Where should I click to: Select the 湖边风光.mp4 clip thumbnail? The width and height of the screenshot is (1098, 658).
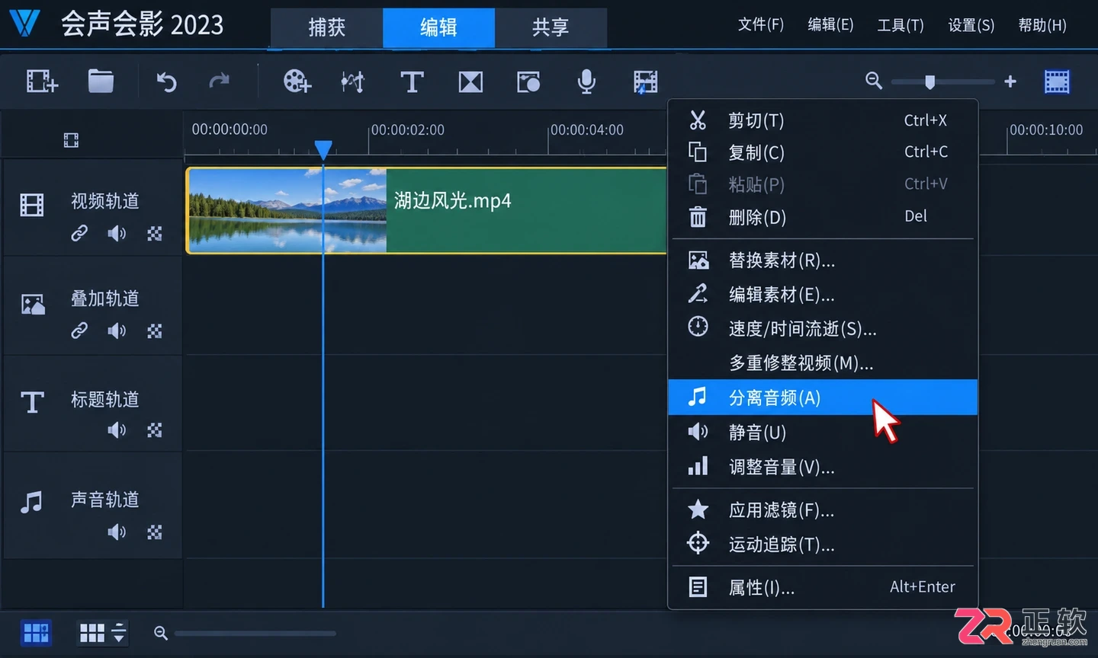tap(287, 210)
